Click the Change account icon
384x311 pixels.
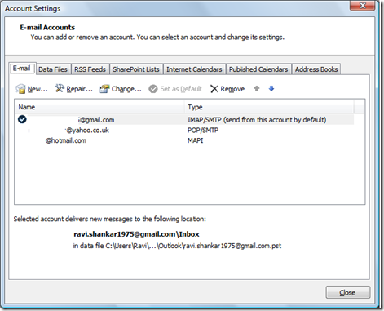click(104, 89)
